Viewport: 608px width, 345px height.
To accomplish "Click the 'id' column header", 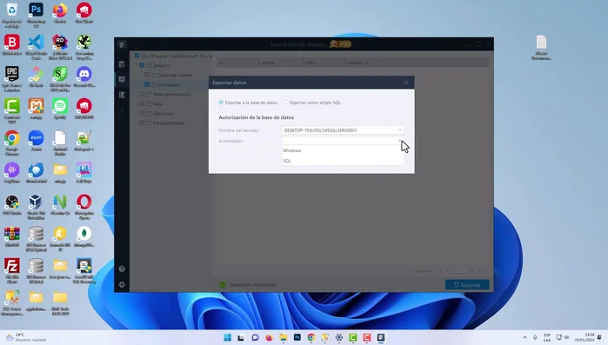I will pyautogui.click(x=237, y=63).
